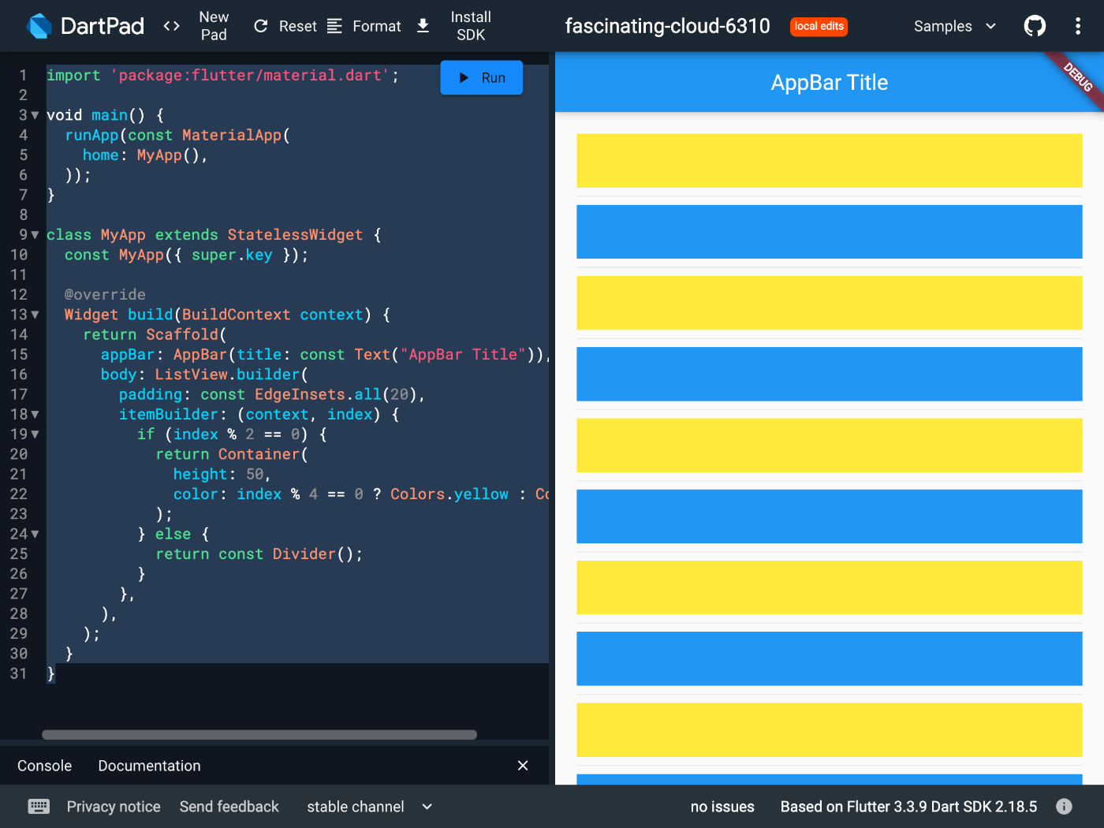Collapse the build method fold on line 13

[x=35, y=315]
